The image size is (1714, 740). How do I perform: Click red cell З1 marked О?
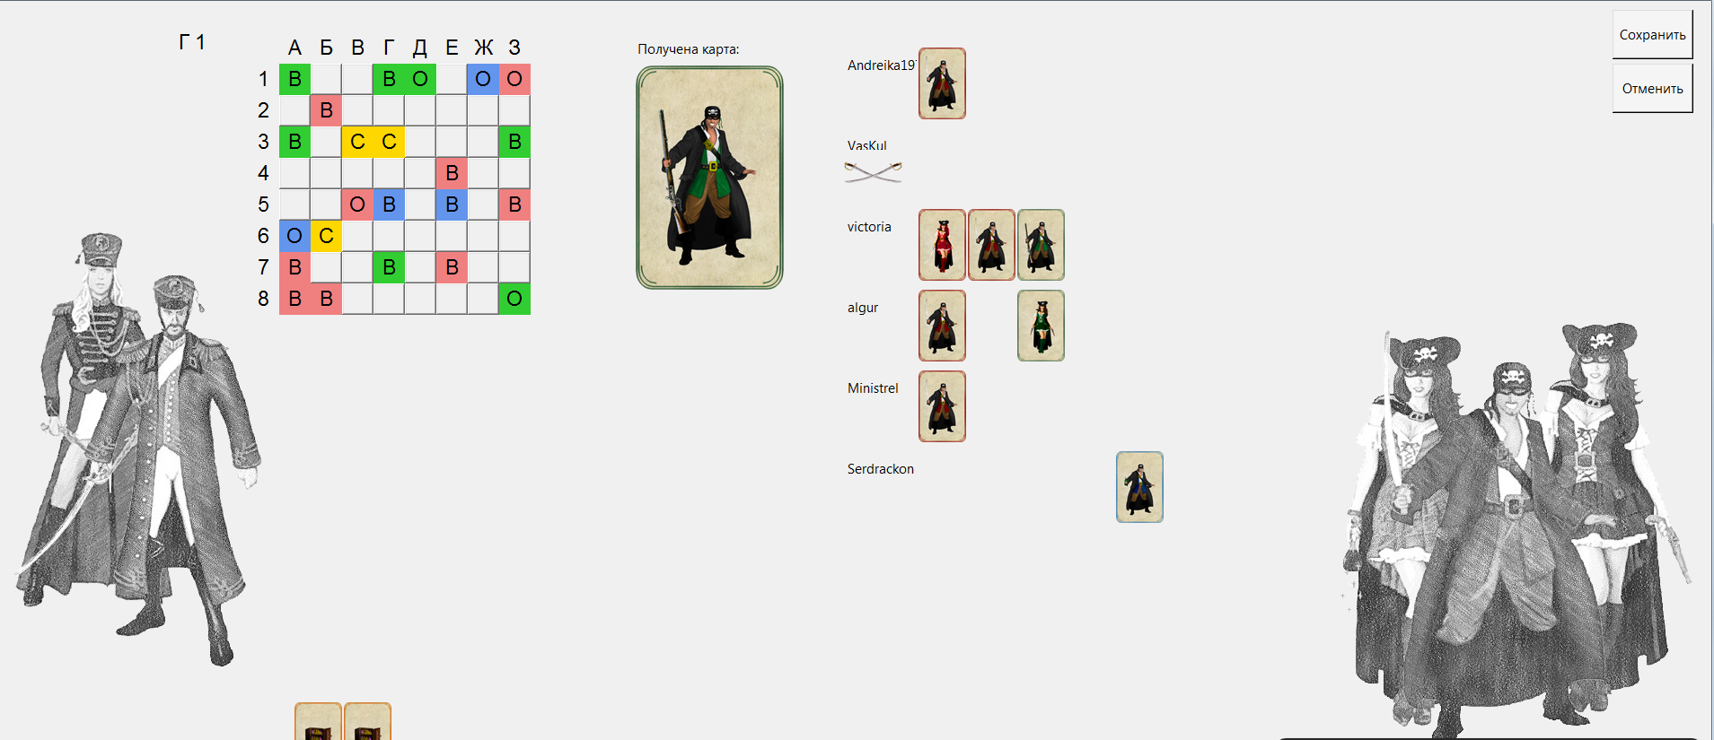[514, 79]
